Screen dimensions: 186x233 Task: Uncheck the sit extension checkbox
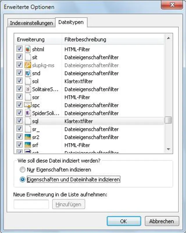coord(19,57)
